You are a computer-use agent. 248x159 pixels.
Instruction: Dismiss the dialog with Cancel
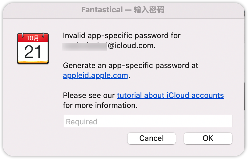(152, 138)
